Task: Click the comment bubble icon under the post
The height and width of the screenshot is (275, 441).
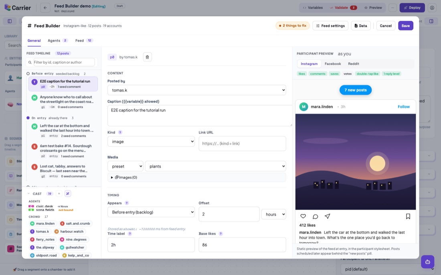Action: 315,216
